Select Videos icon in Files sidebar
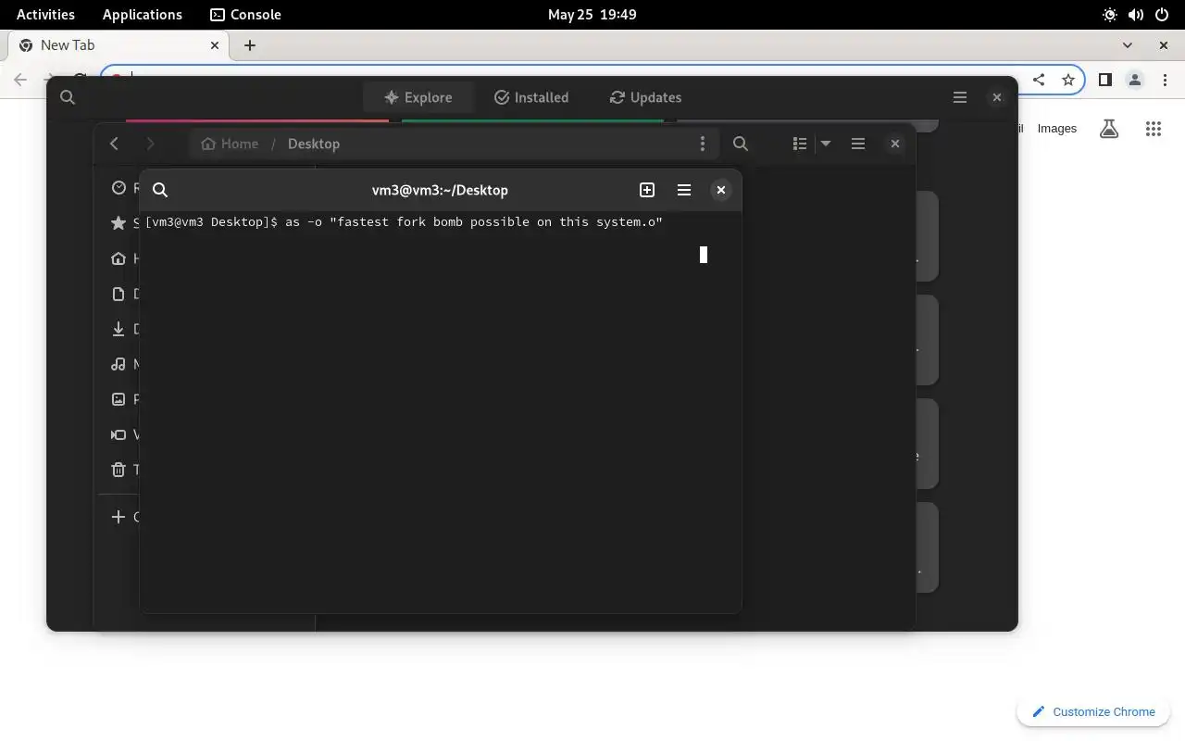This screenshot has height=741, width=1185. (118, 434)
